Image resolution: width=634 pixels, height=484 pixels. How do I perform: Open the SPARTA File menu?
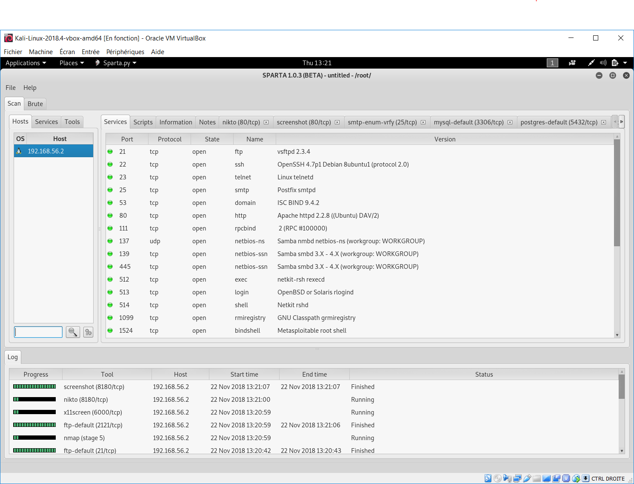tap(11, 88)
